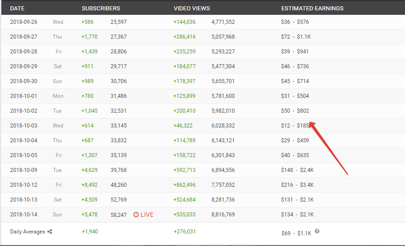Click the VIDEO VIEWS column header
This screenshot has width=405, height=246.
click(x=192, y=8)
